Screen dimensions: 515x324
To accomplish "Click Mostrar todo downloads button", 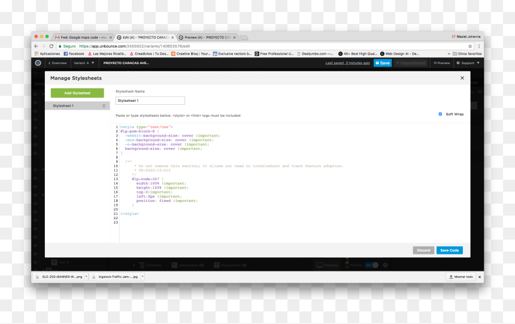I will pyautogui.click(x=461, y=277).
